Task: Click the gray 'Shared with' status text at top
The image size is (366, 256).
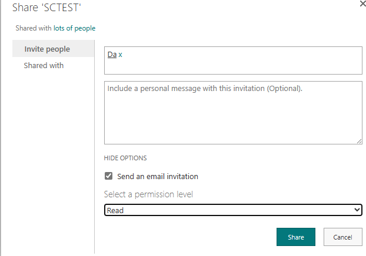Action: (34, 28)
